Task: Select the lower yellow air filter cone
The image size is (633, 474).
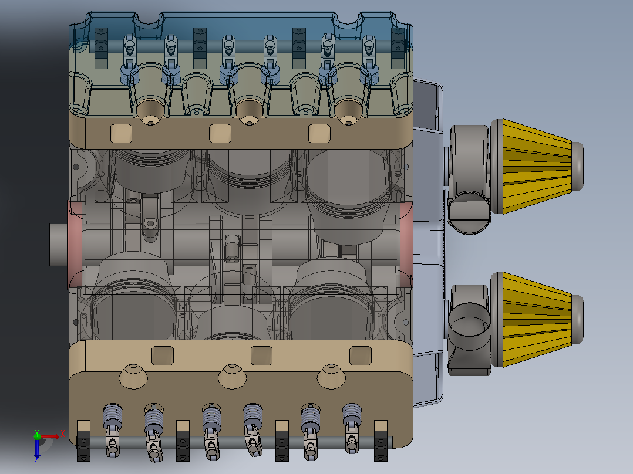Action: [x=537, y=320]
